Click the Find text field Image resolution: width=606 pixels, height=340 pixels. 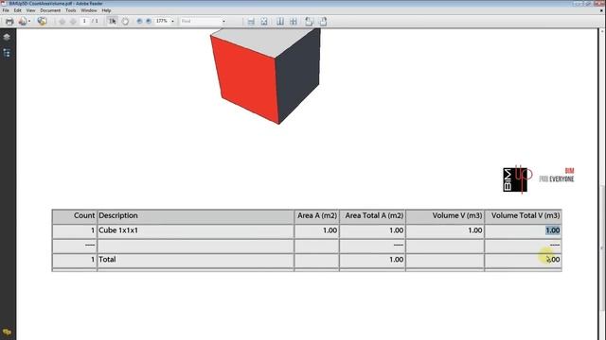pyautogui.click(x=200, y=21)
